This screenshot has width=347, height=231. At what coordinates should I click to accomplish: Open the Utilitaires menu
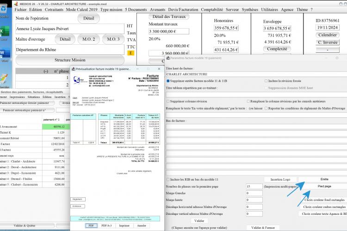click(269, 10)
